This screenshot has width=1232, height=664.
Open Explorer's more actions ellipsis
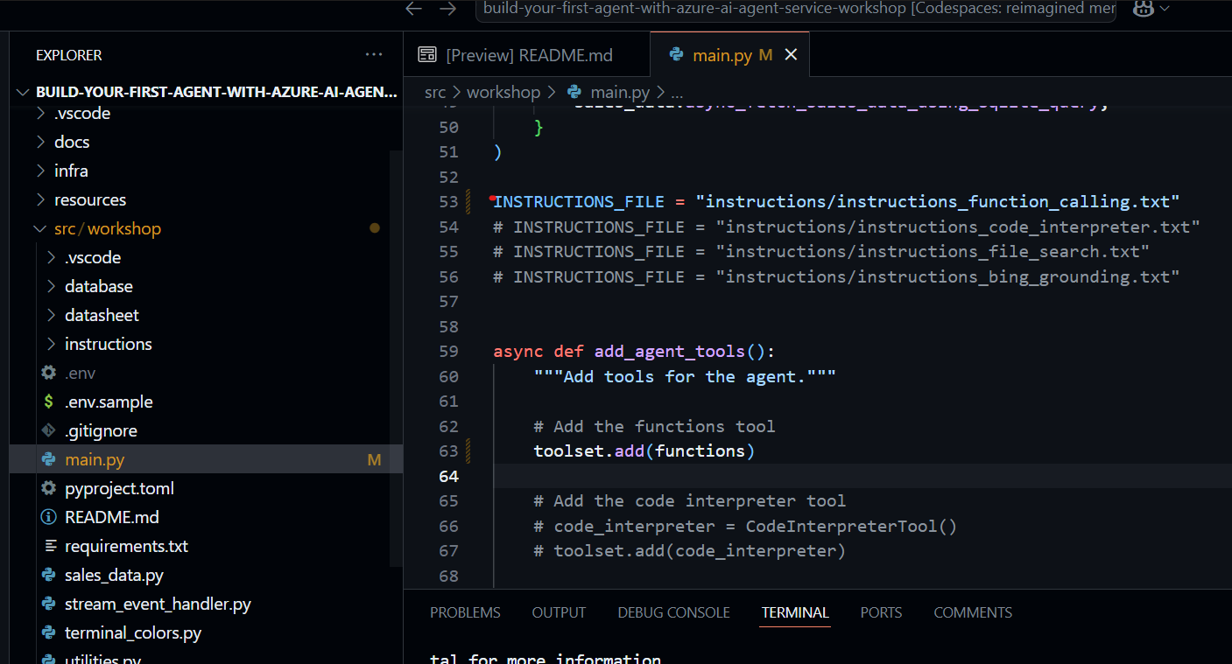[374, 55]
